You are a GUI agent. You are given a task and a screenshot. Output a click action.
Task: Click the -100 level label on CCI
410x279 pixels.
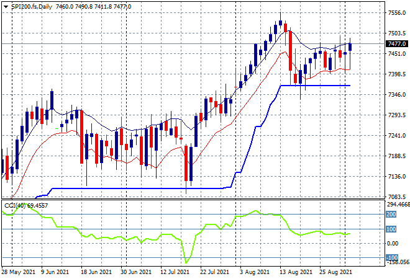click(392, 257)
